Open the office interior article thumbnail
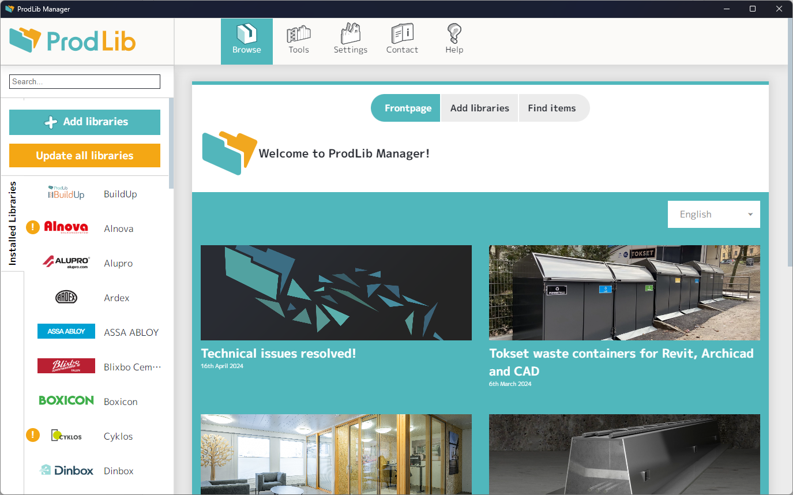This screenshot has width=793, height=495. point(336,454)
